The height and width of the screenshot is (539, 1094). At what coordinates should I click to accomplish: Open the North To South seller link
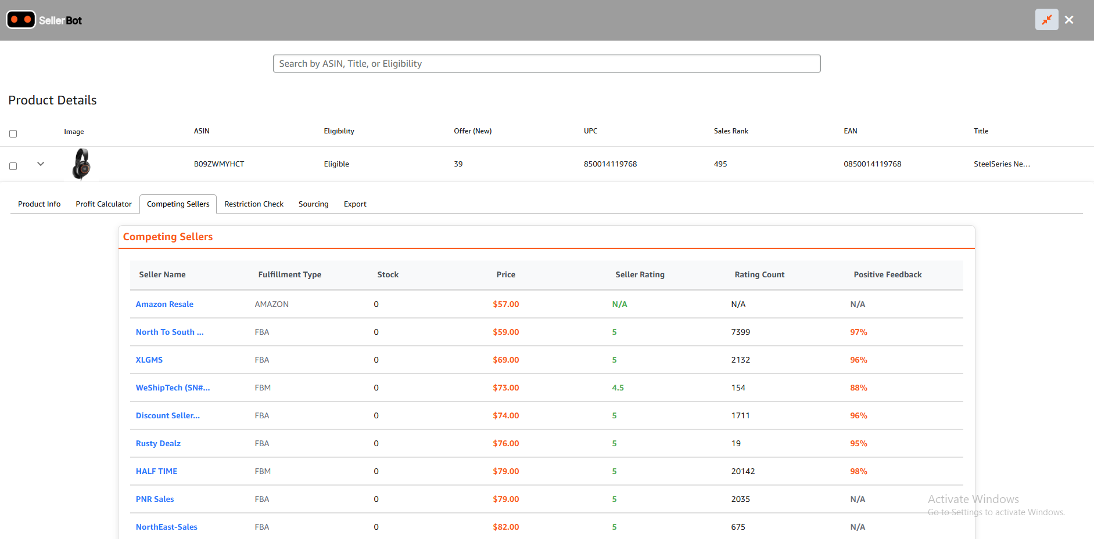click(x=170, y=332)
